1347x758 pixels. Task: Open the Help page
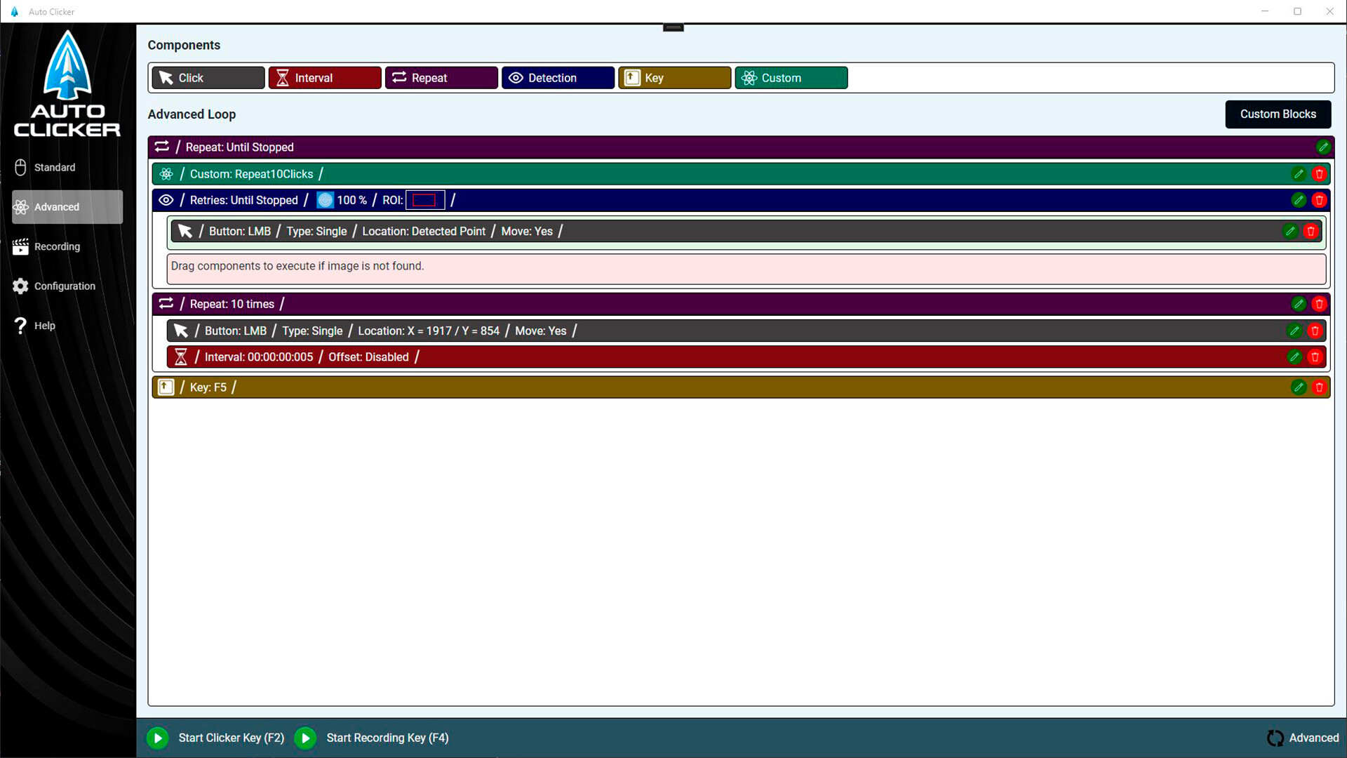click(x=44, y=326)
